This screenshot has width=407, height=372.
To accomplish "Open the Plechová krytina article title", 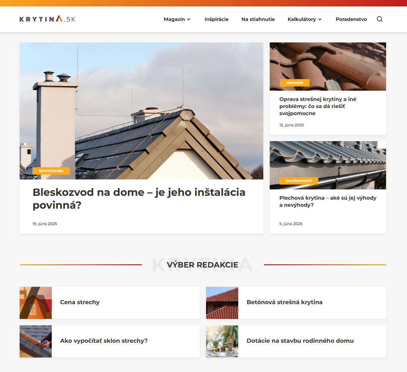I will (x=328, y=201).
